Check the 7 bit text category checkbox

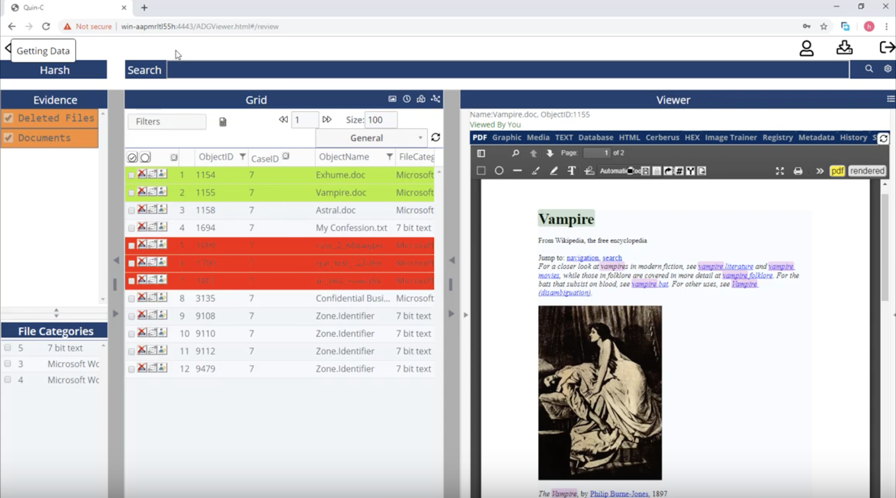tap(8, 348)
